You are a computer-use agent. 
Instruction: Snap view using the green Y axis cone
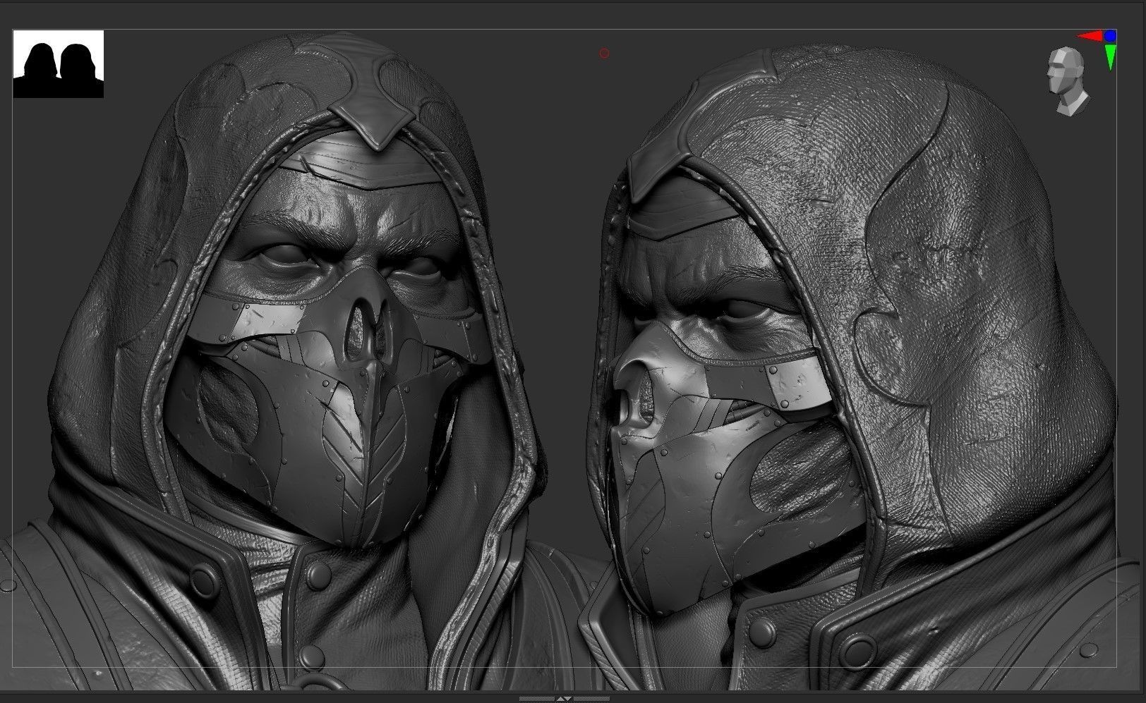pyautogui.click(x=1111, y=57)
